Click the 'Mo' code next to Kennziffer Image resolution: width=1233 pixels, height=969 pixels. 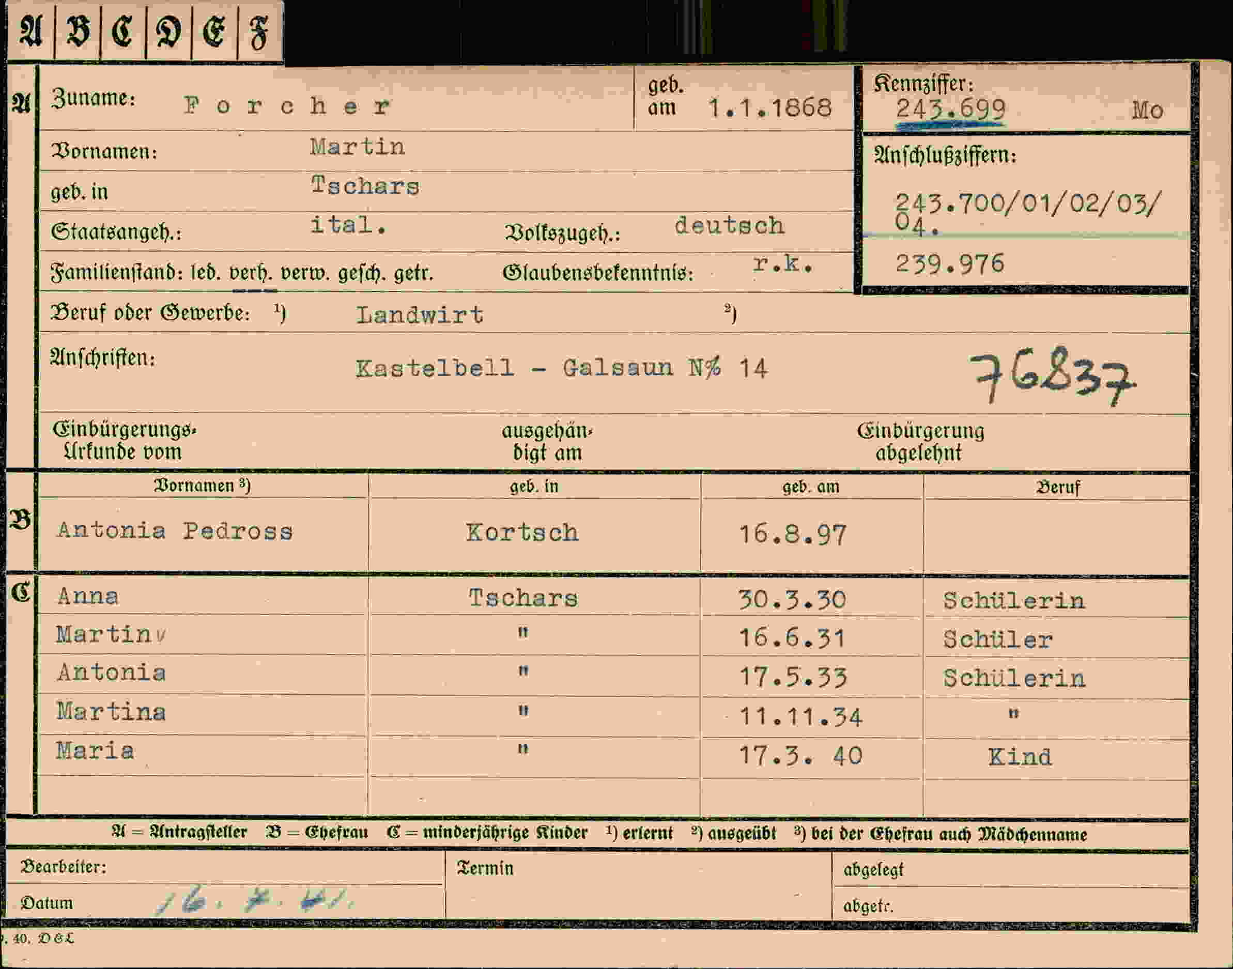(1147, 110)
